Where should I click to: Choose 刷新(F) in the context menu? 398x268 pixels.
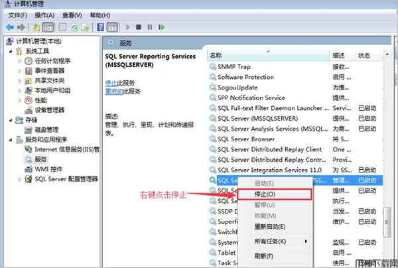(275, 256)
